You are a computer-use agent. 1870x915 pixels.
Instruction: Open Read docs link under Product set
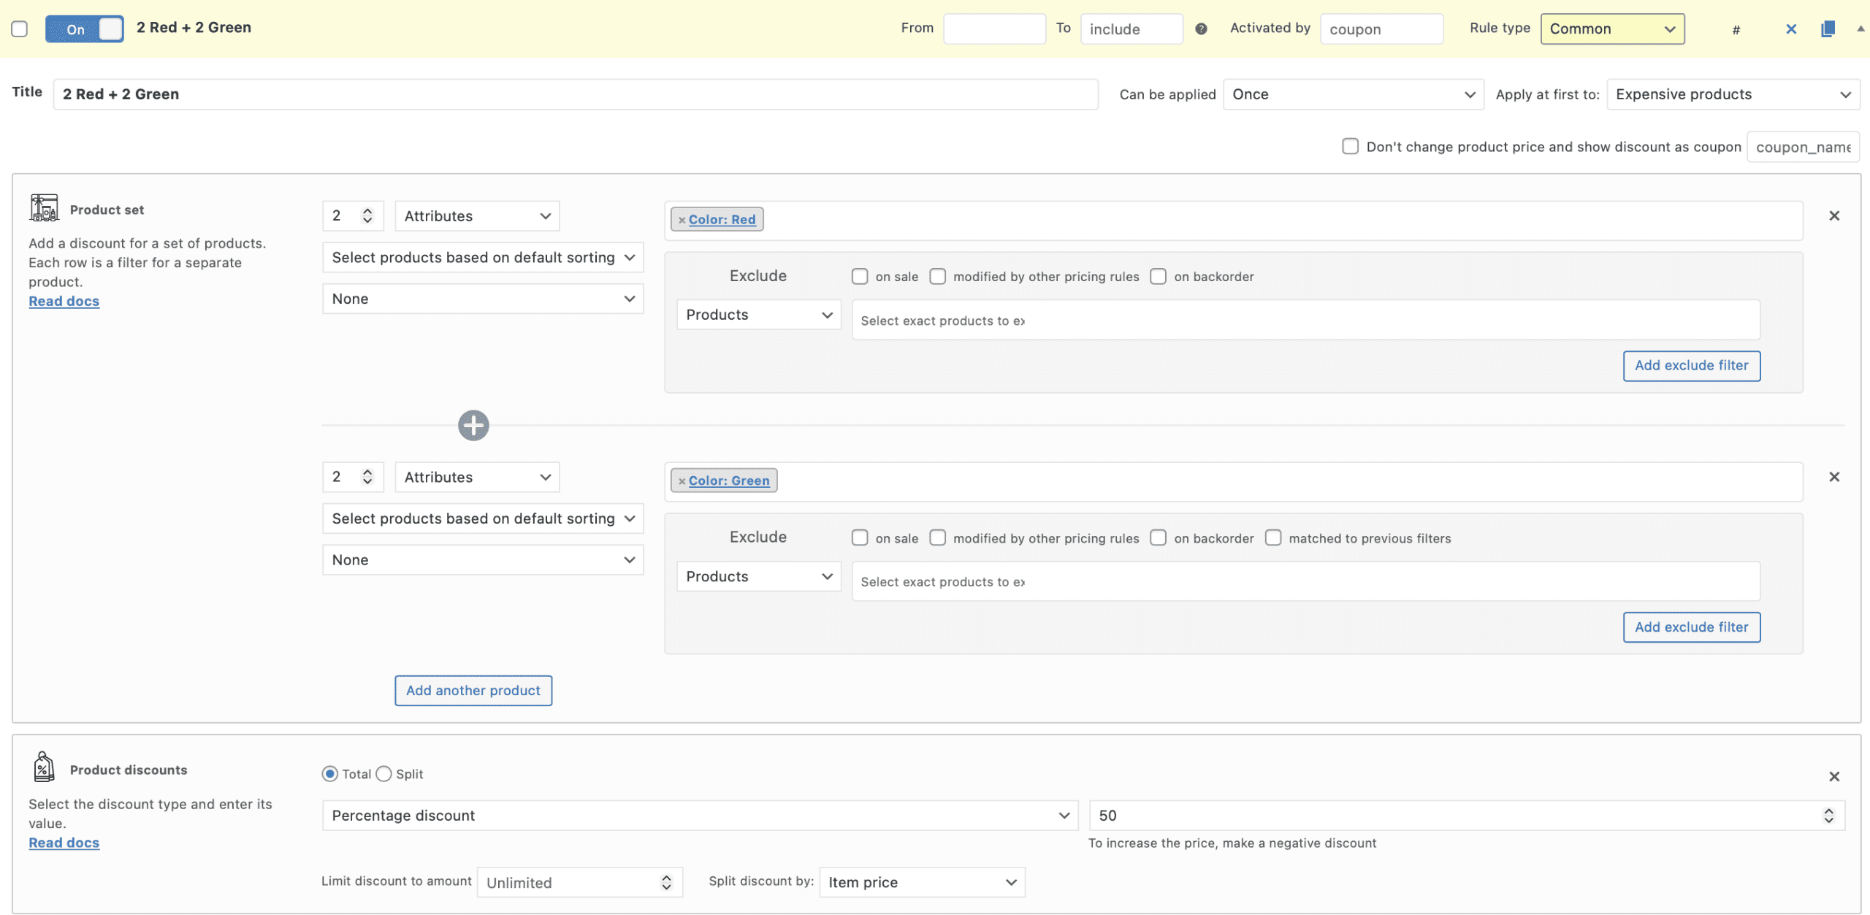64,301
